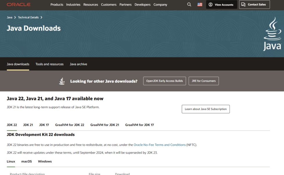284x175 pixels.
Task: Click JRE for Consumers button
Action: click(203, 81)
